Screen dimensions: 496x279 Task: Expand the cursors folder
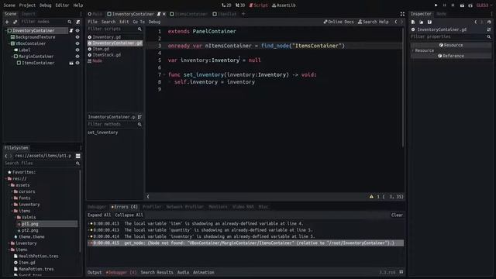(12, 191)
